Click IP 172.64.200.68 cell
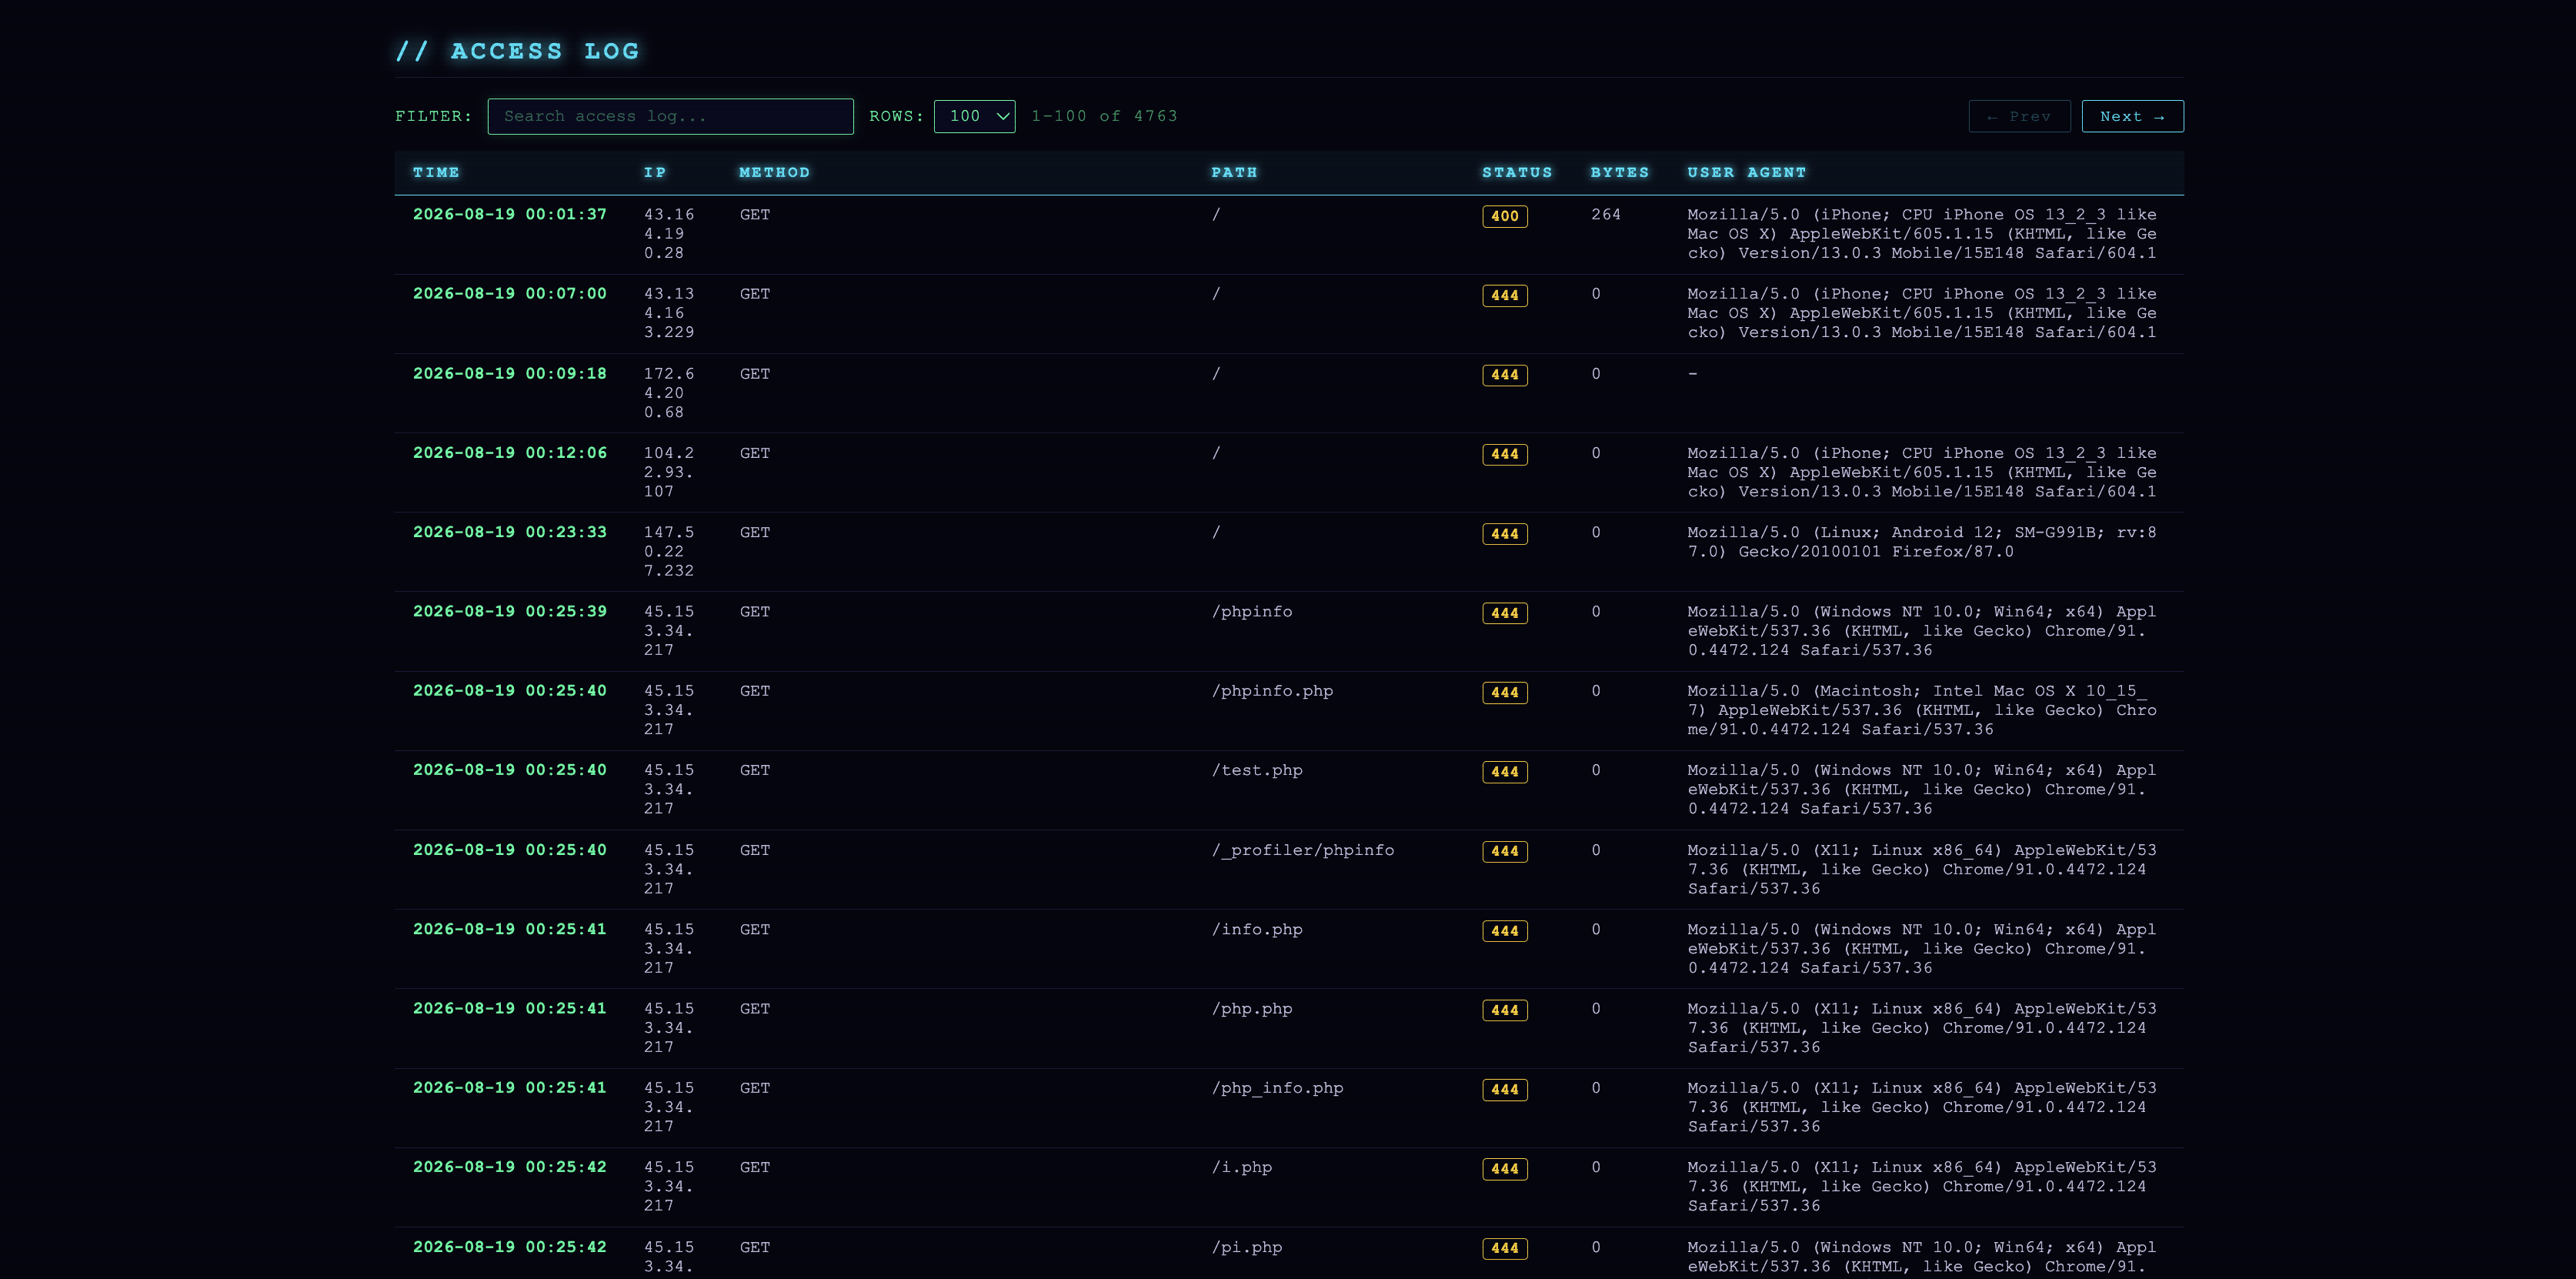This screenshot has height=1279, width=2576. click(669, 393)
